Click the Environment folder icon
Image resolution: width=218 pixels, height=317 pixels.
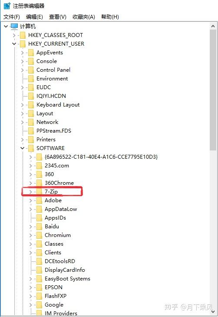click(x=31, y=79)
